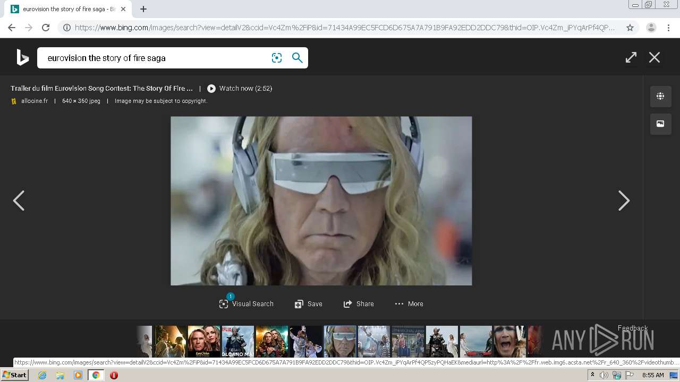
Task: Open the volume speaker control
Action: (x=604, y=375)
